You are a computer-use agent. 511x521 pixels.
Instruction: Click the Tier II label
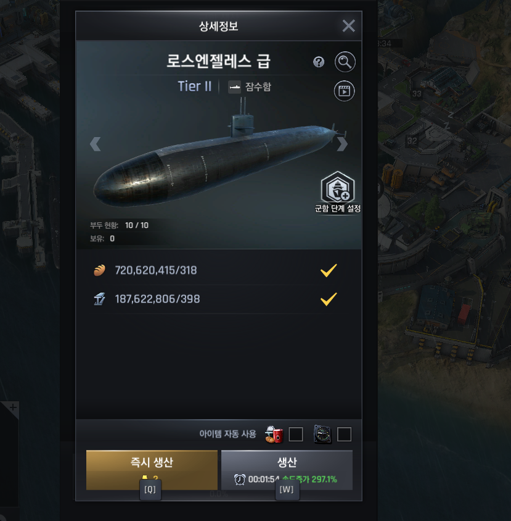pyautogui.click(x=195, y=86)
